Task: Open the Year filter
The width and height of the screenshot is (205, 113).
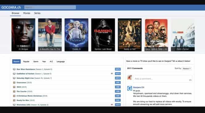Action: click(x=44, y=62)
